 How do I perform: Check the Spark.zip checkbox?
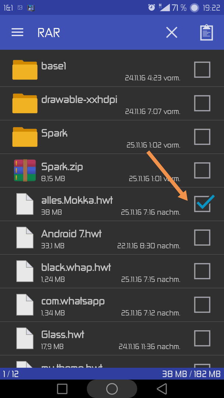coord(202,170)
